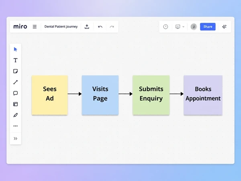Select the yellow Sees Ad sticky note

pyautogui.click(x=50, y=95)
